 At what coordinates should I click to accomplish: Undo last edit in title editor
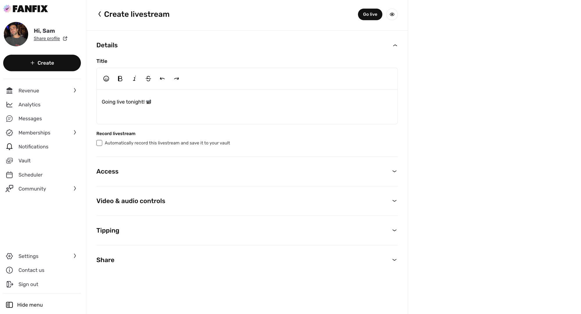162,79
